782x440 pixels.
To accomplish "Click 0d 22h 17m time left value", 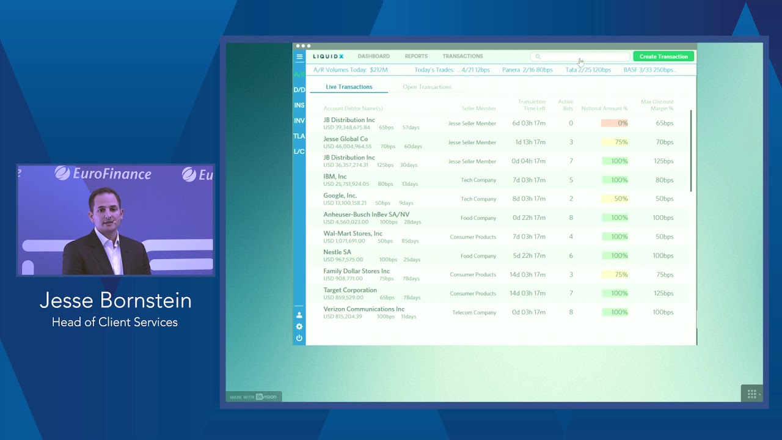I will coord(529,218).
